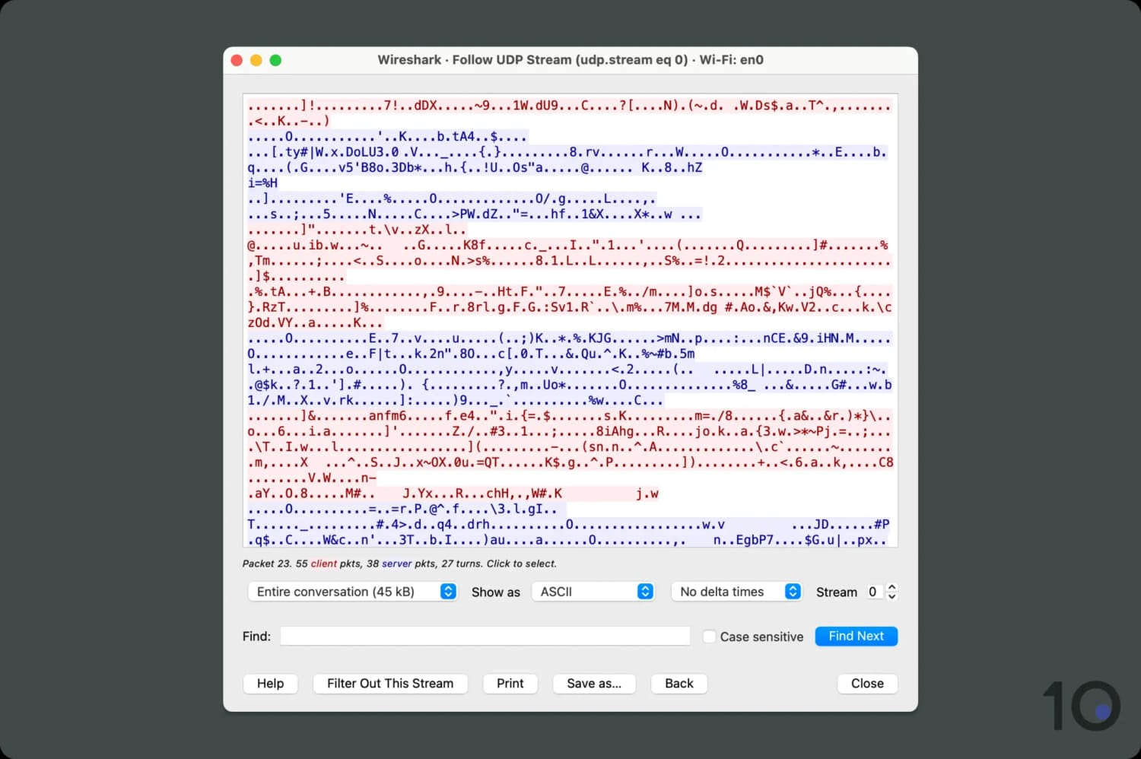
Task: Minimize the window with the yellow button
Action: [x=256, y=60]
